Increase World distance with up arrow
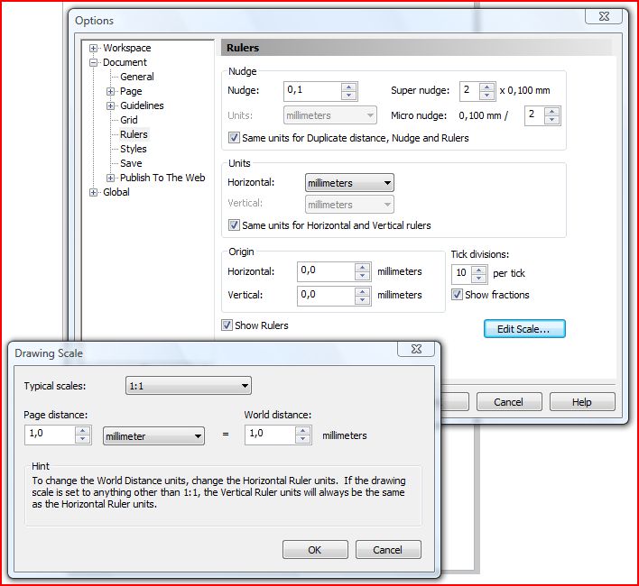Screen dimensions: 639x586 302,431
